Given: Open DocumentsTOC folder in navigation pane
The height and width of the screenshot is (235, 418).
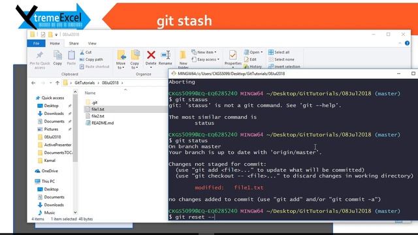Looking at the screenshot, I should [58, 153].
